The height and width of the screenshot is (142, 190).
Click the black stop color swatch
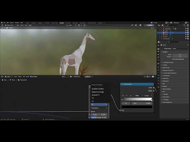tap(137, 107)
